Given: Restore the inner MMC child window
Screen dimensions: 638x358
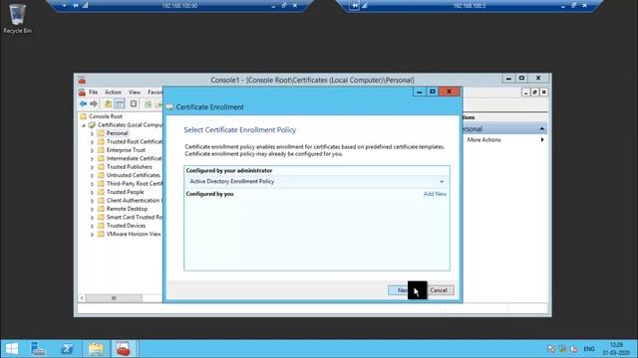Looking at the screenshot, I should tap(534, 92).
